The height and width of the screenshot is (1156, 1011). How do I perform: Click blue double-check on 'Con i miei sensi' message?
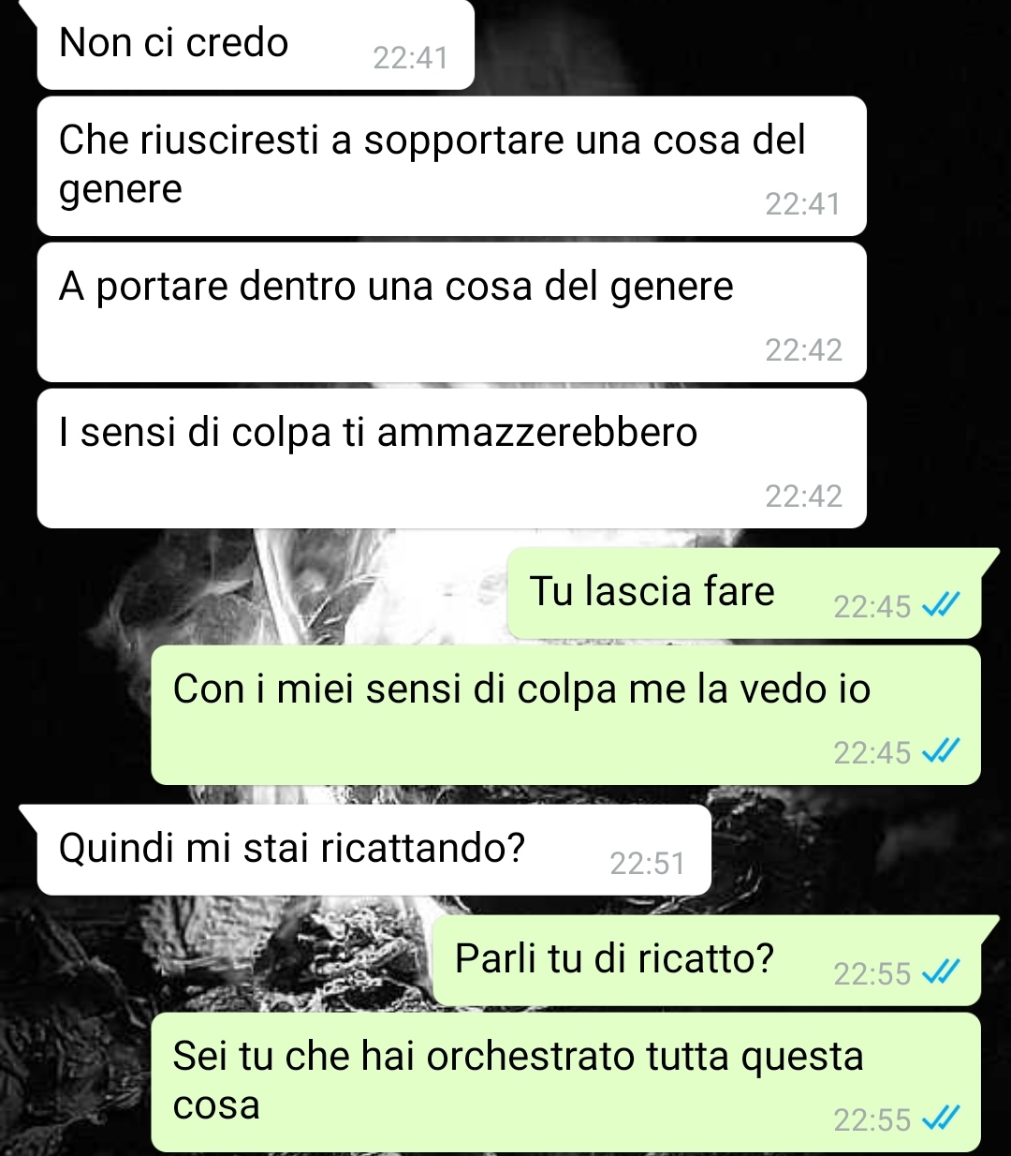tap(940, 752)
